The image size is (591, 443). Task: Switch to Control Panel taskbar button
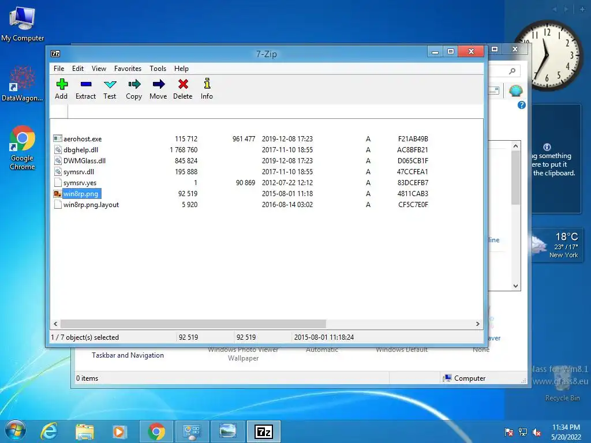(192, 431)
